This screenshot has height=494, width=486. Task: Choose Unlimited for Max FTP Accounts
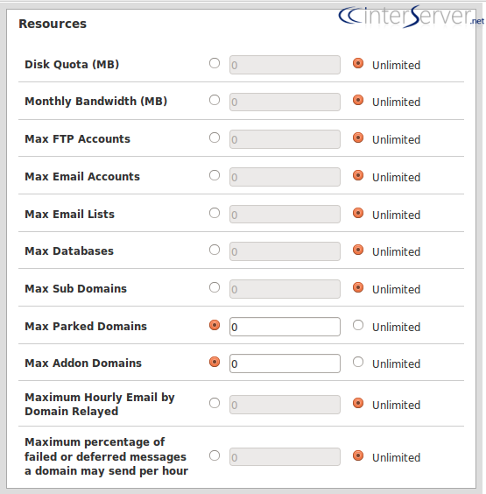[x=358, y=138]
